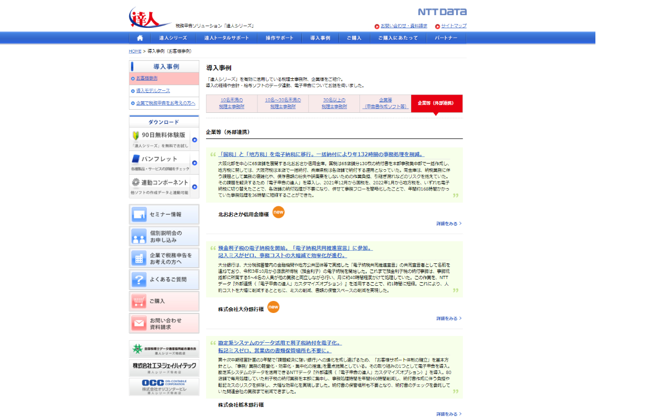This screenshot has height=418, width=654.
Task: Open 勘定系システムのデータ活用 case title
Action: [280, 346]
